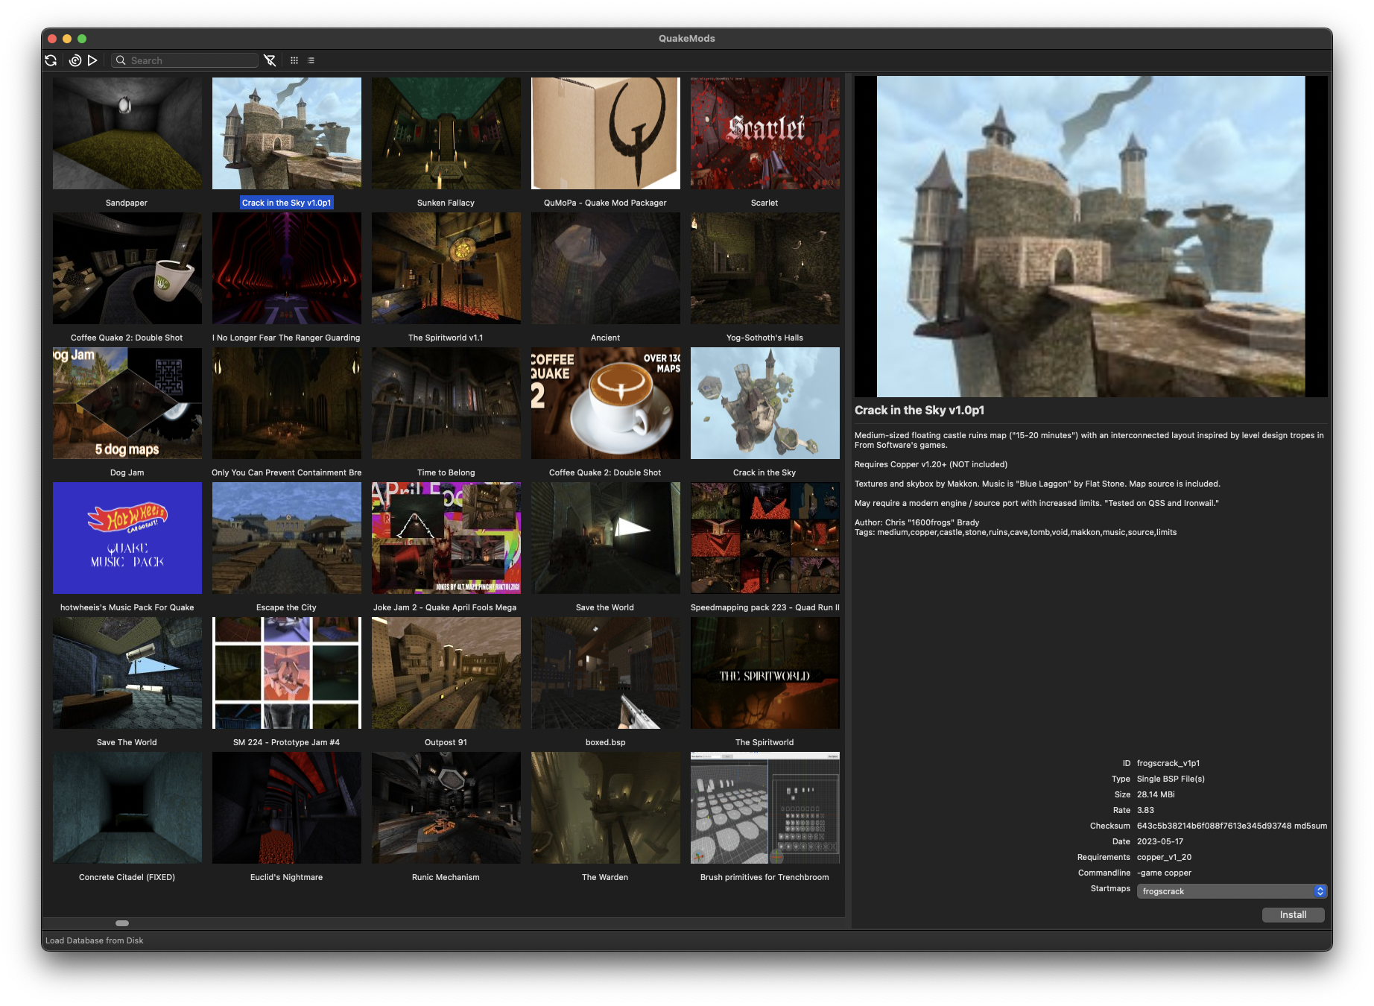This screenshot has width=1374, height=1006.
Task: Select The Spiritworld v1.1 thumbnail
Action: point(446,268)
